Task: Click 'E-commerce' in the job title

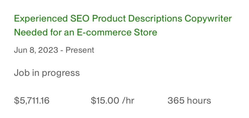Action: click(104, 33)
